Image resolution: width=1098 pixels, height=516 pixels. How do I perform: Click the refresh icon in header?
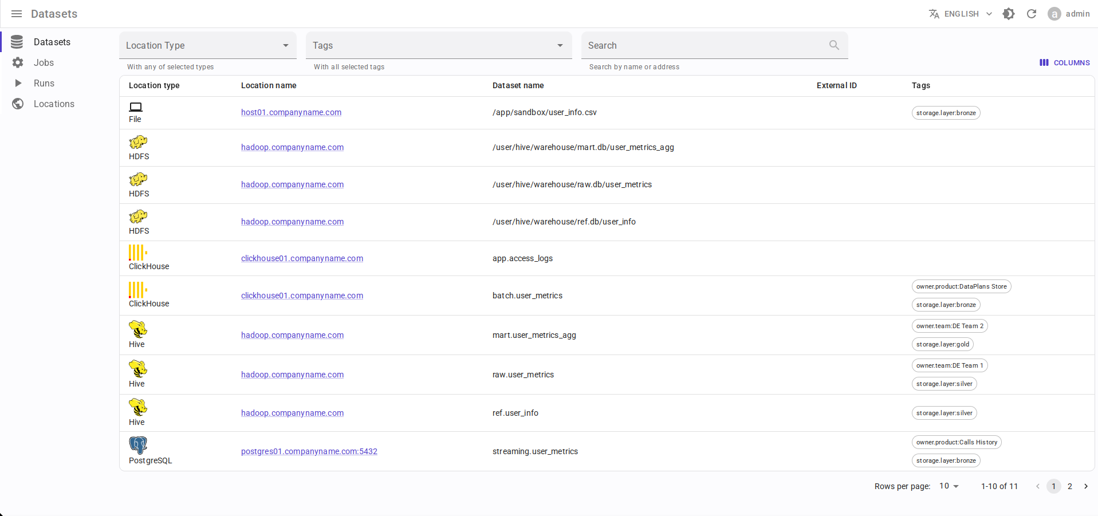pyautogui.click(x=1032, y=14)
